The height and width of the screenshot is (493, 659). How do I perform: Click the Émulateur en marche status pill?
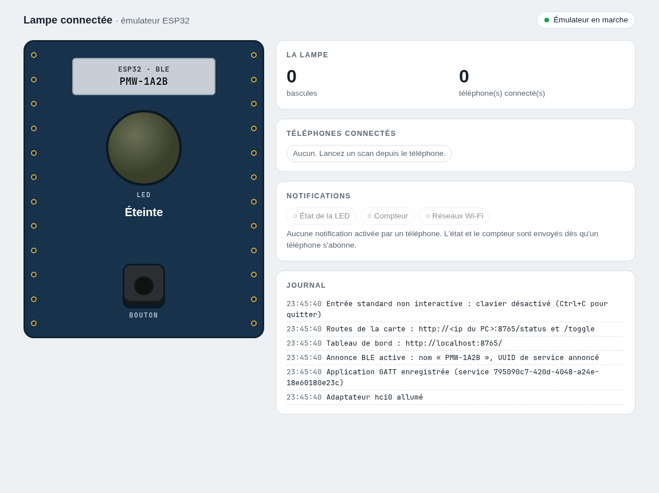click(x=586, y=20)
